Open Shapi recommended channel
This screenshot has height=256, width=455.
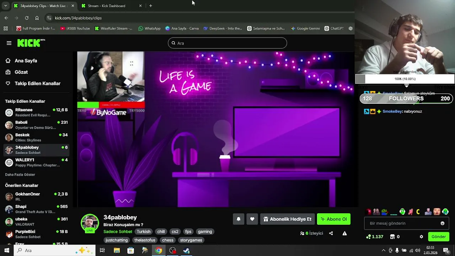[x=36, y=209]
